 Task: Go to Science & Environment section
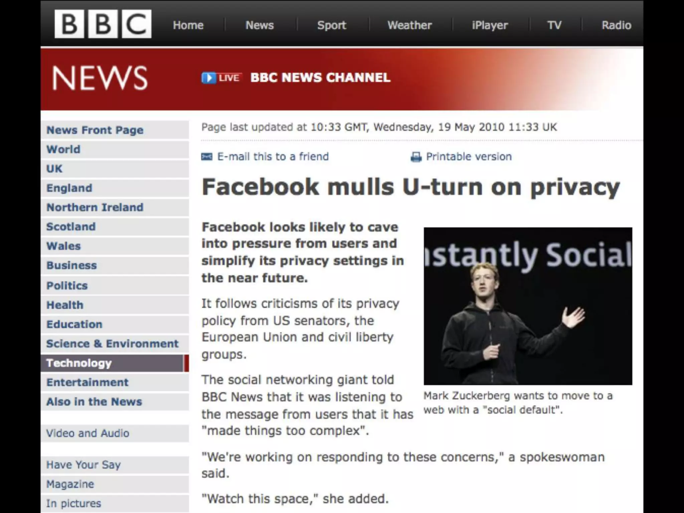point(115,344)
